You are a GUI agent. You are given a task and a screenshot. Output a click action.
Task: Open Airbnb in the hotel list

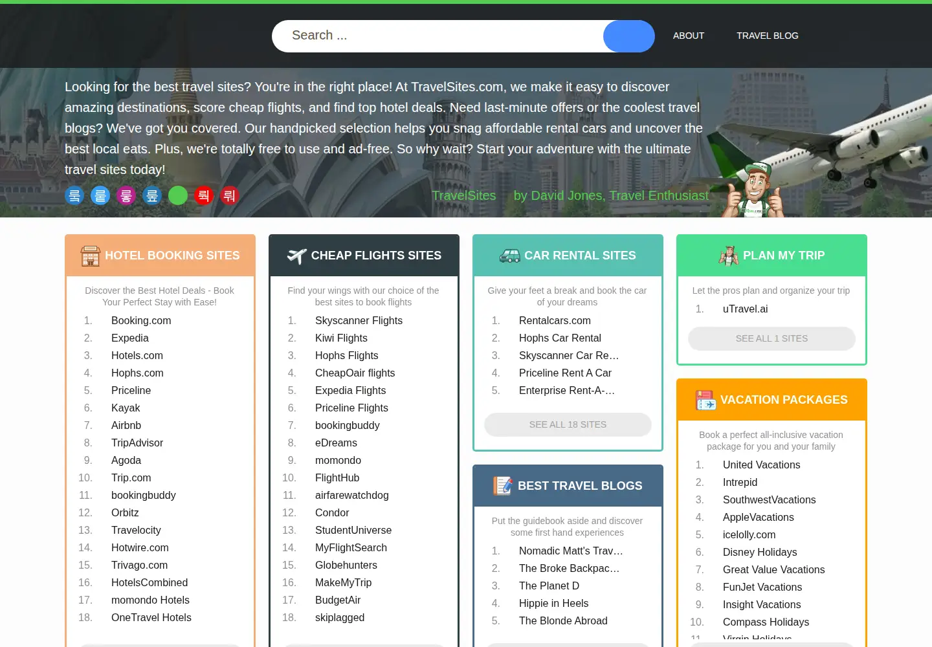coord(126,425)
